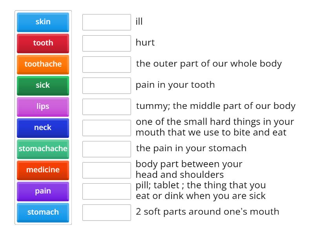
Task: Choose the purple 'lips' word tile
Action: click(42, 107)
